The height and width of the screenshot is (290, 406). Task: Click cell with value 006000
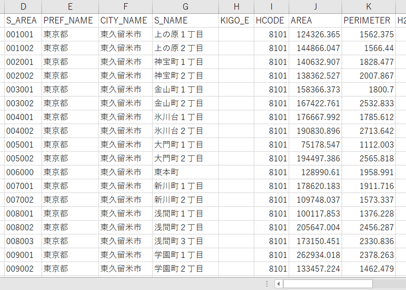(x=23, y=172)
